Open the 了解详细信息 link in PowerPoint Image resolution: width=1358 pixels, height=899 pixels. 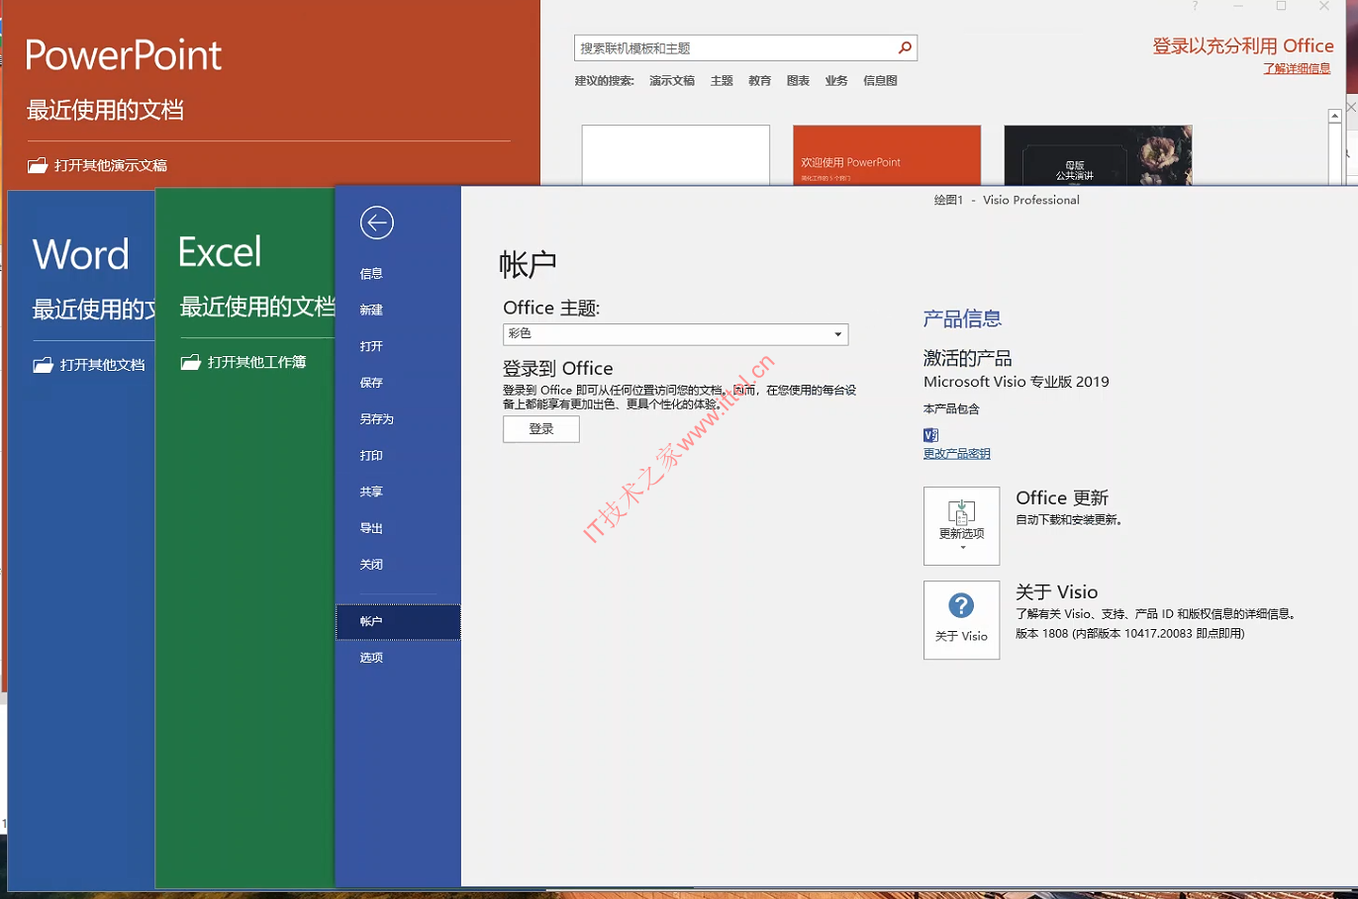pyautogui.click(x=1296, y=68)
